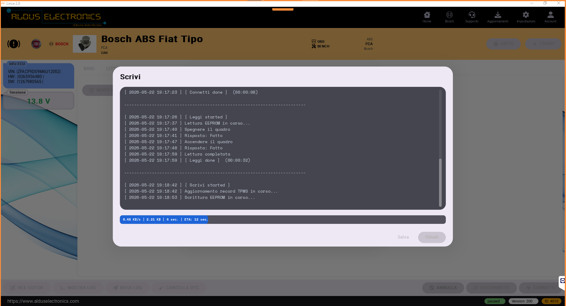Open the Account profile icon

tap(550, 17)
